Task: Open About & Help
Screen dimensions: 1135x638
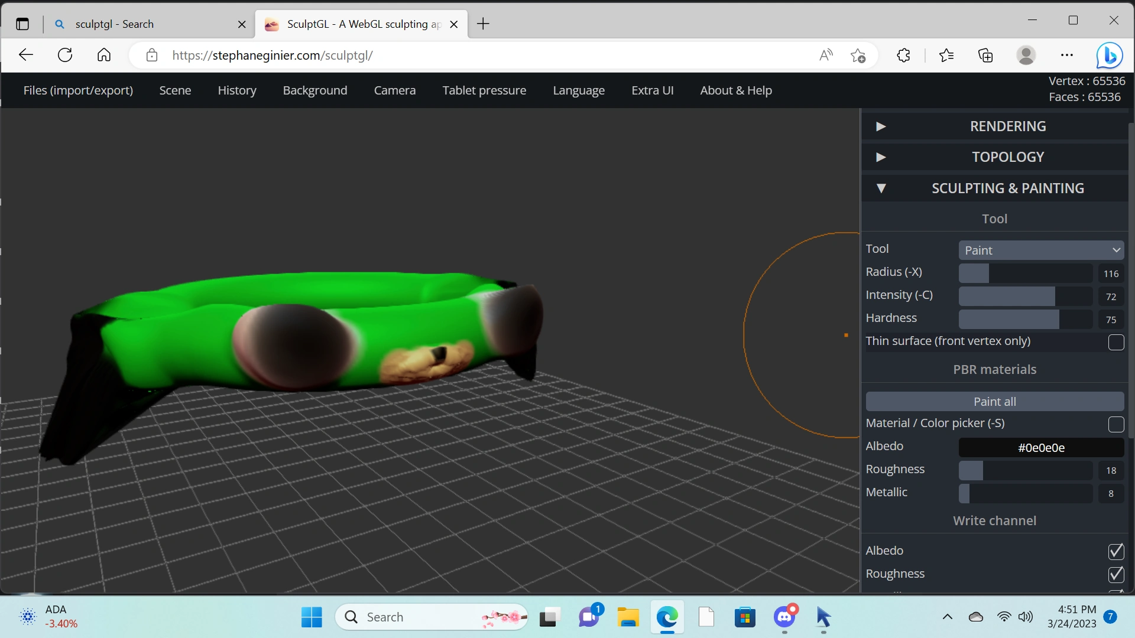Action: click(x=735, y=90)
